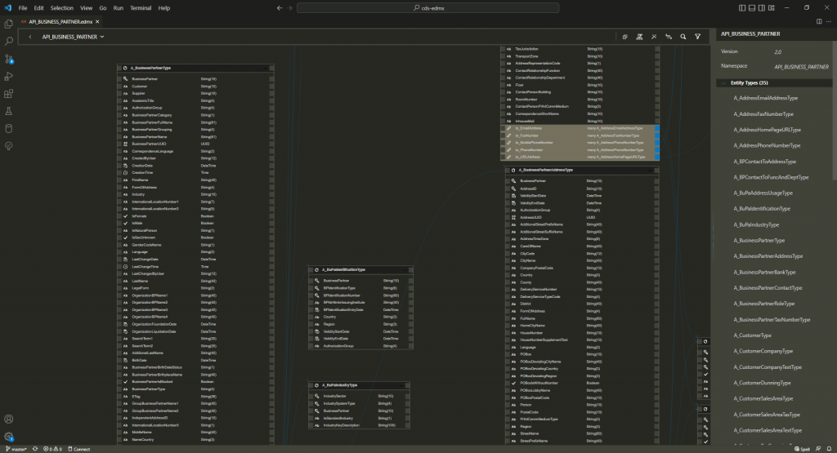Open the Explorer view in activity bar
The width and height of the screenshot is (837, 453).
[8, 24]
